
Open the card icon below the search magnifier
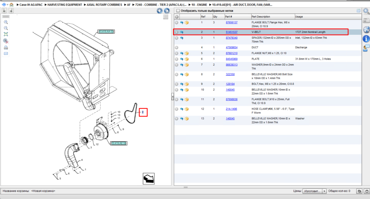pos(366,20)
